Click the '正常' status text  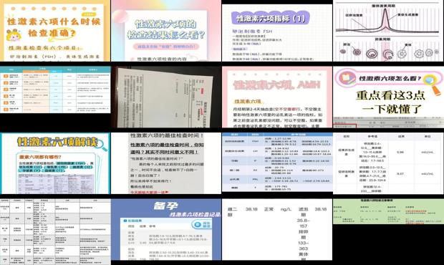tap(269, 209)
